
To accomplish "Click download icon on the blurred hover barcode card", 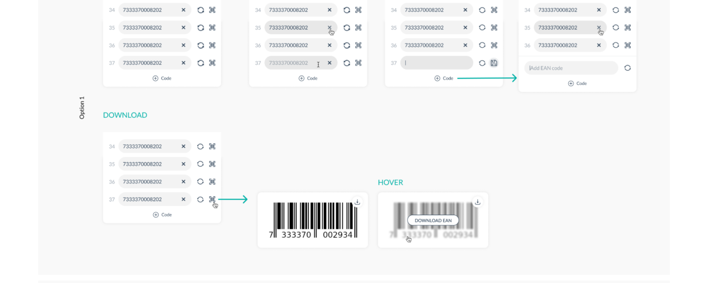I will 477,202.
